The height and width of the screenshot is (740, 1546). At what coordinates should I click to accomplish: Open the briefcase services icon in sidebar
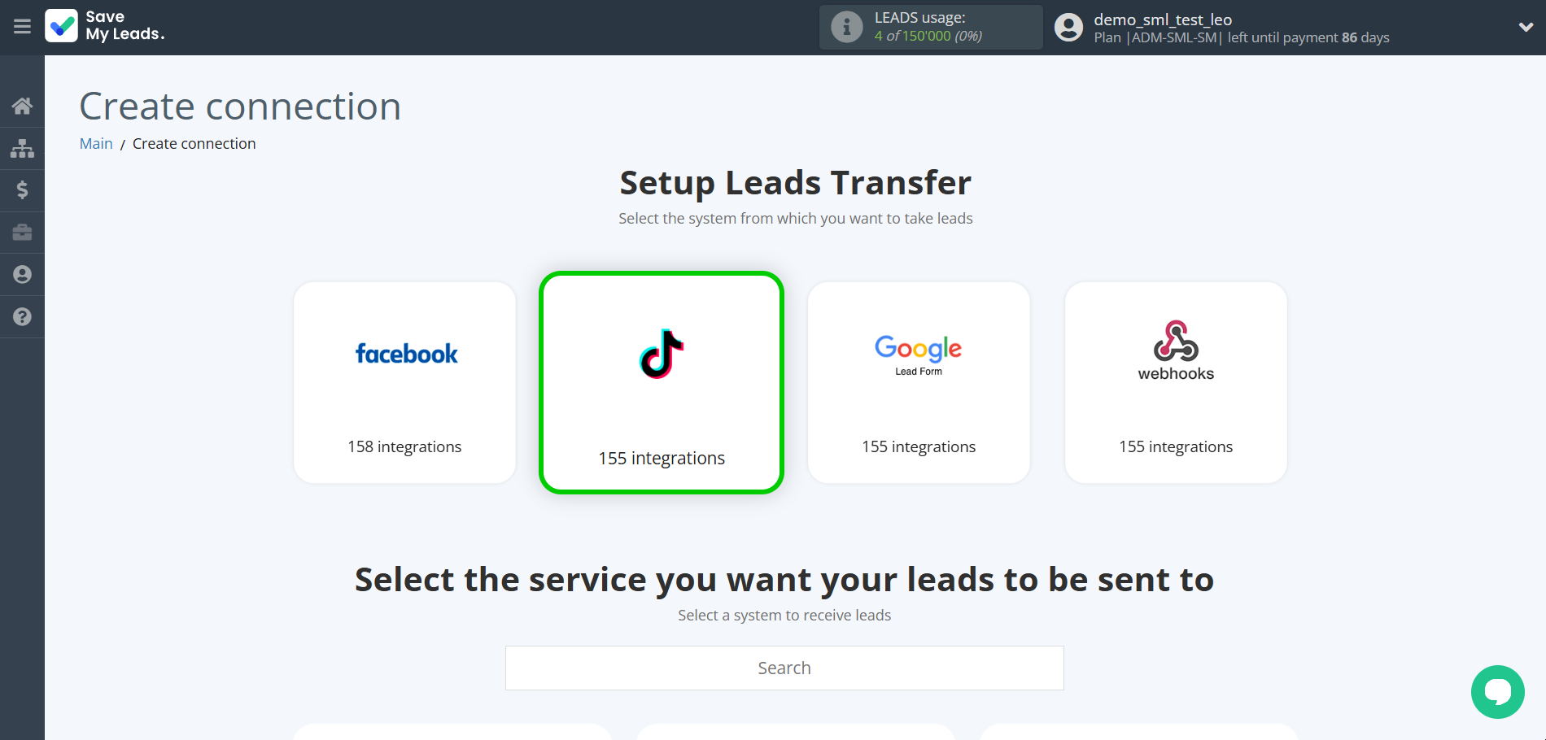22,233
